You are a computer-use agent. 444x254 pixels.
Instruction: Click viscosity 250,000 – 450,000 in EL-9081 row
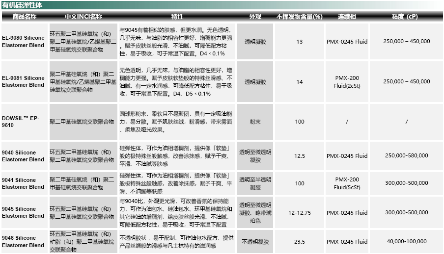pos(407,81)
